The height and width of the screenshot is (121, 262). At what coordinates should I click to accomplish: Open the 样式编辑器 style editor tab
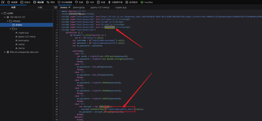click(x=65, y=2)
